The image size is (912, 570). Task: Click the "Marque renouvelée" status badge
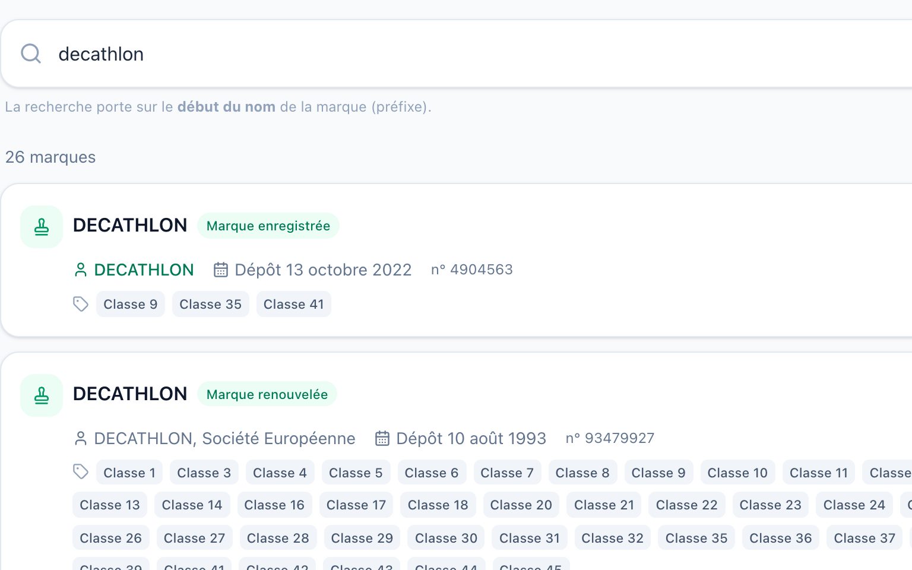[x=267, y=394]
